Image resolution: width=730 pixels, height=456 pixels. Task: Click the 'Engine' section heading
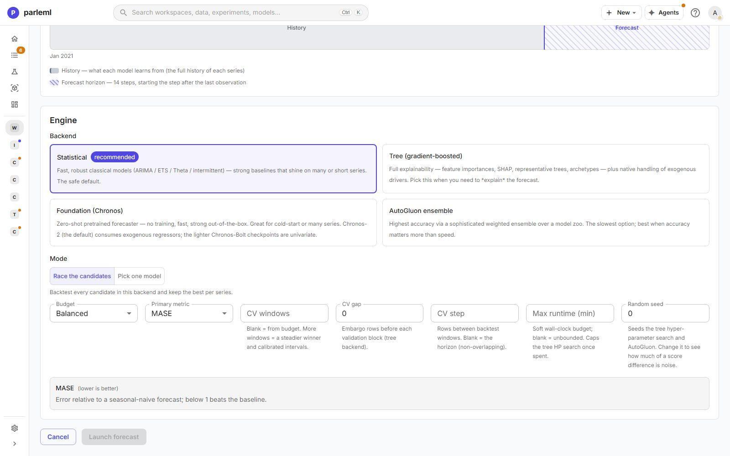tap(63, 120)
